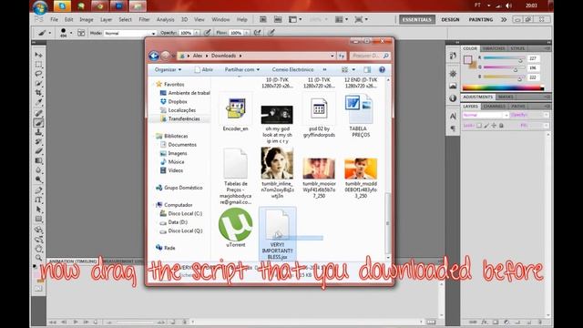Image resolution: width=583 pixels, height=328 pixels.
Task: Select the Brush tool in toolbox
Action: pyautogui.click(x=38, y=123)
